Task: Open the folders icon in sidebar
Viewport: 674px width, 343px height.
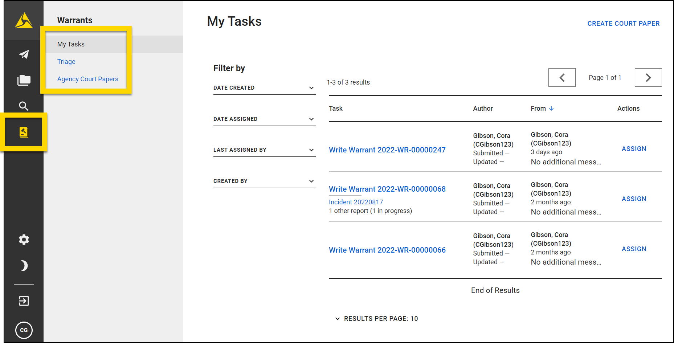Action: click(24, 80)
